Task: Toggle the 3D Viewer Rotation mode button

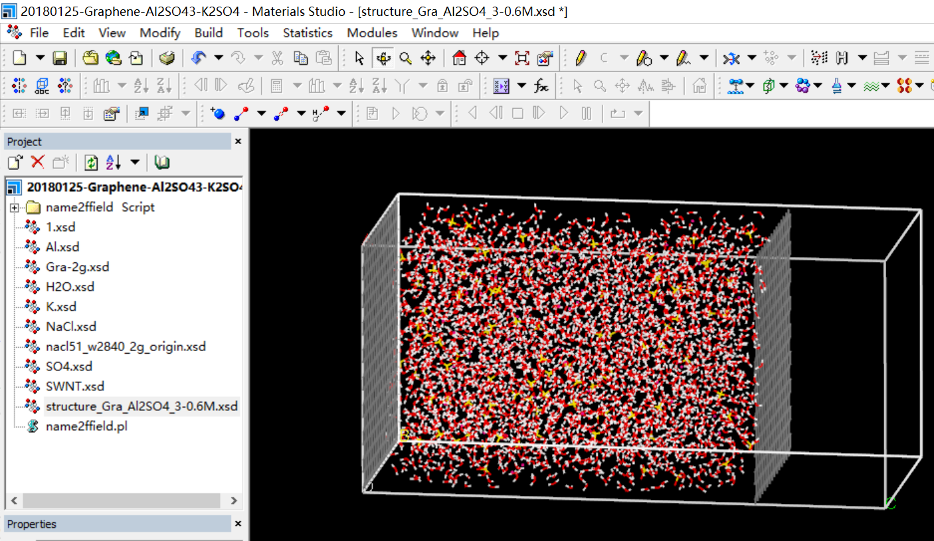Action: click(x=383, y=58)
